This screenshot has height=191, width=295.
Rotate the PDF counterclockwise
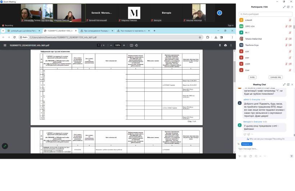(136, 46)
